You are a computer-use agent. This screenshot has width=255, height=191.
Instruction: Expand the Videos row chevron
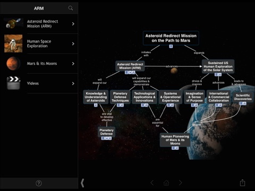[73, 83]
